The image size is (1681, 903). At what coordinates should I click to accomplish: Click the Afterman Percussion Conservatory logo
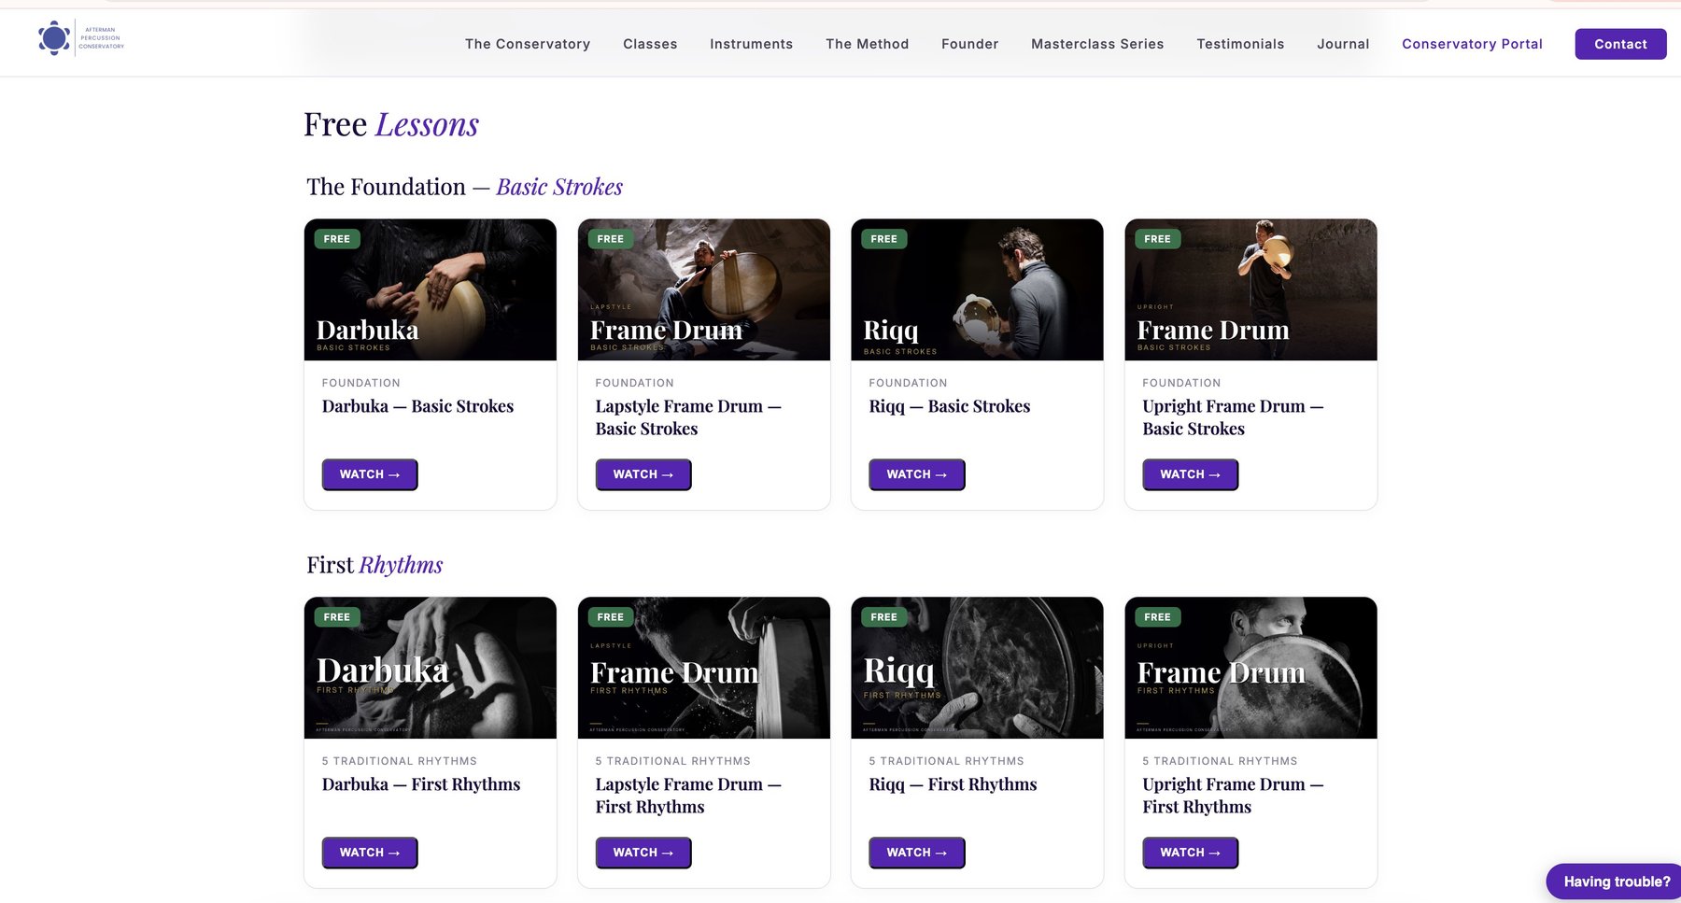pyautogui.click(x=81, y=38)
